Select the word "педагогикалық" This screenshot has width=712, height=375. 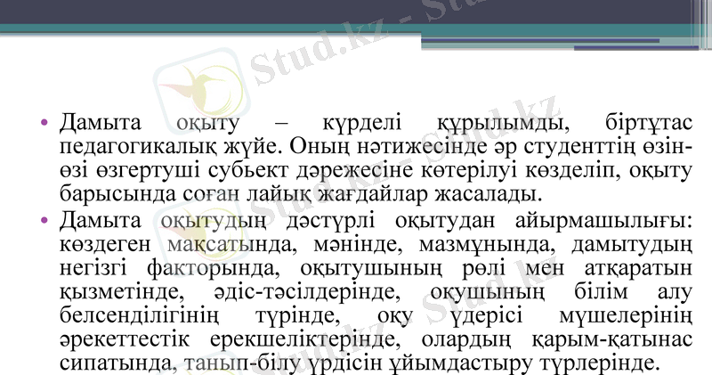coord(138,147)
